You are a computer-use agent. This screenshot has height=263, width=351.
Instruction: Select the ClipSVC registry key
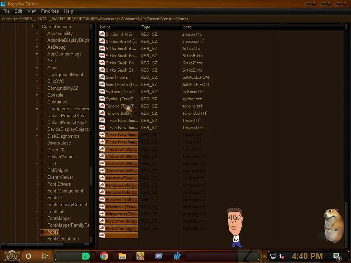tap(56, 82)
